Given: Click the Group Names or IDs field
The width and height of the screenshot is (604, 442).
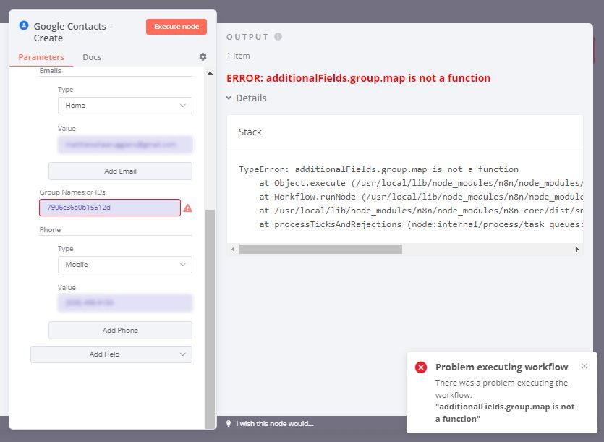Looking at the screenshot, I should click(109, 208).
